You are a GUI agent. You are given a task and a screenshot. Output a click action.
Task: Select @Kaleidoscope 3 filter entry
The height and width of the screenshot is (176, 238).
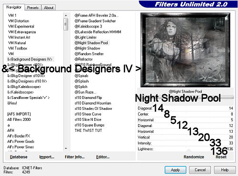pos(89,26)
